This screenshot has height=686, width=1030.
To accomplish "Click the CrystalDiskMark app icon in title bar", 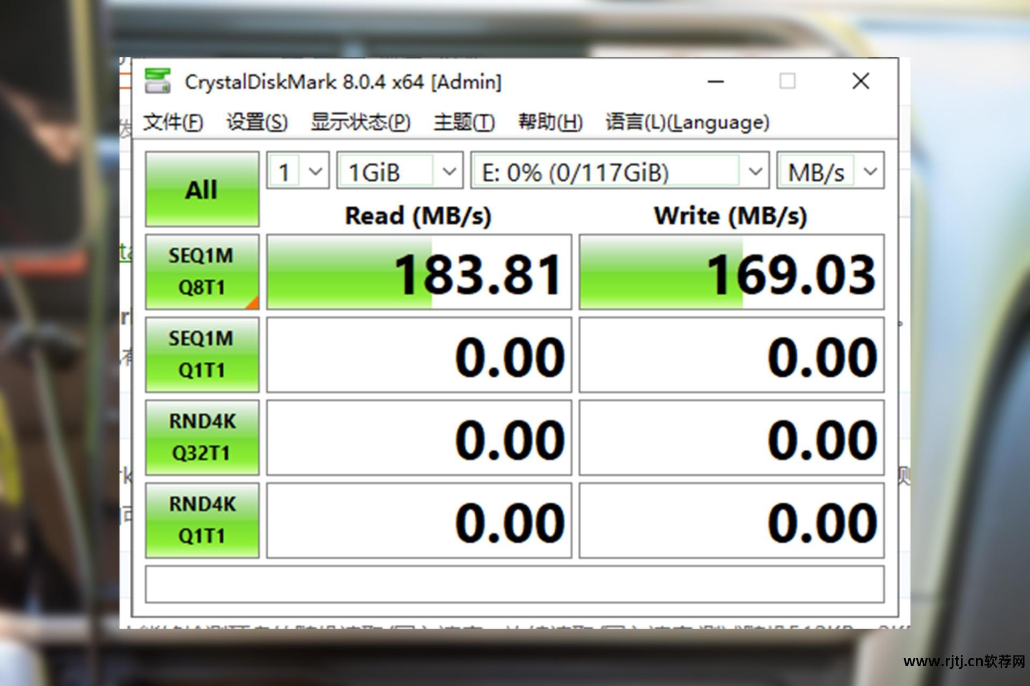I will 158,81.
